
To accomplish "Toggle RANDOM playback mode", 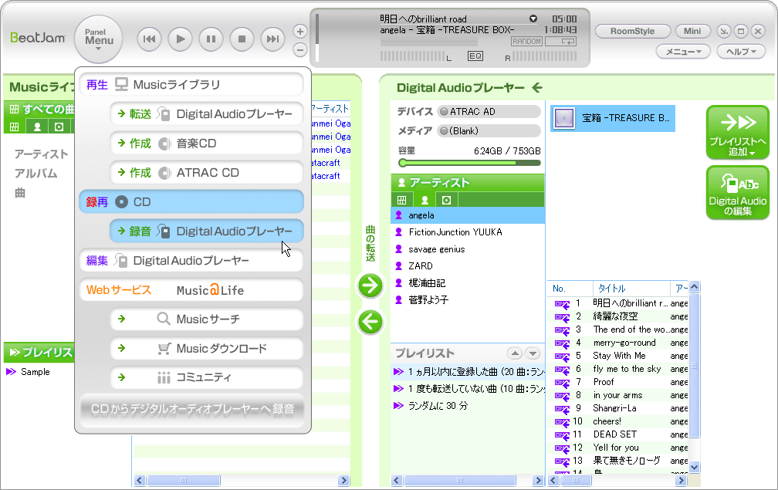I will 526,42.
